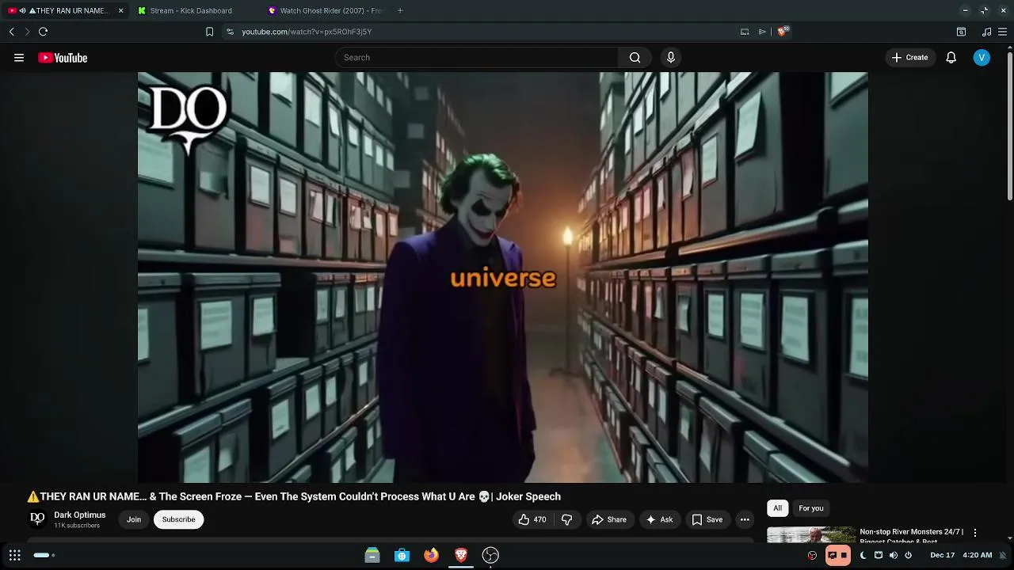Bookmark this page icon
The width and height of the screenshot is (1014, 570).
coord(209,32)
